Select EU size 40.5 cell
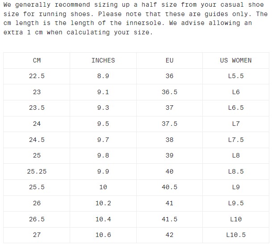Image resolution: width=272 pixels, height=245 pixels. click(169, 187)
